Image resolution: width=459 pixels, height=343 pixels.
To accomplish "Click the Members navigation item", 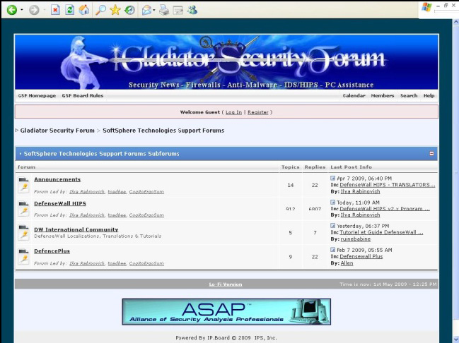I will tap(383, 95).
